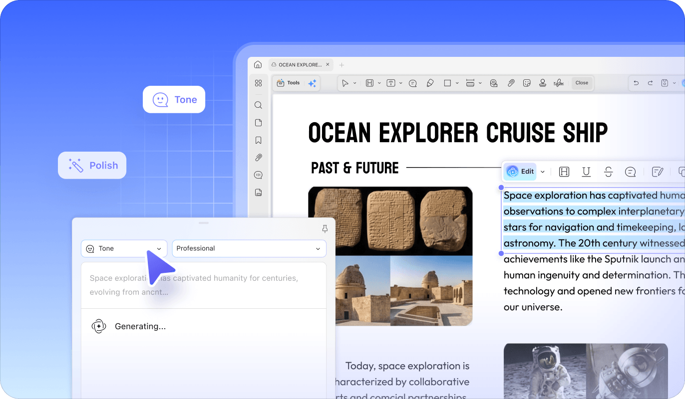The width and height of the screenshot is (685, 399).
Task: Select the comment note tool in top toolbar
Action: tap(413, 83)
